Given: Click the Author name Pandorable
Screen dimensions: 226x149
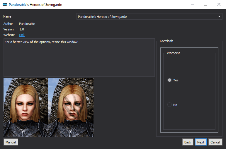Looking at the screenshot, I should [x=27, y=24].
